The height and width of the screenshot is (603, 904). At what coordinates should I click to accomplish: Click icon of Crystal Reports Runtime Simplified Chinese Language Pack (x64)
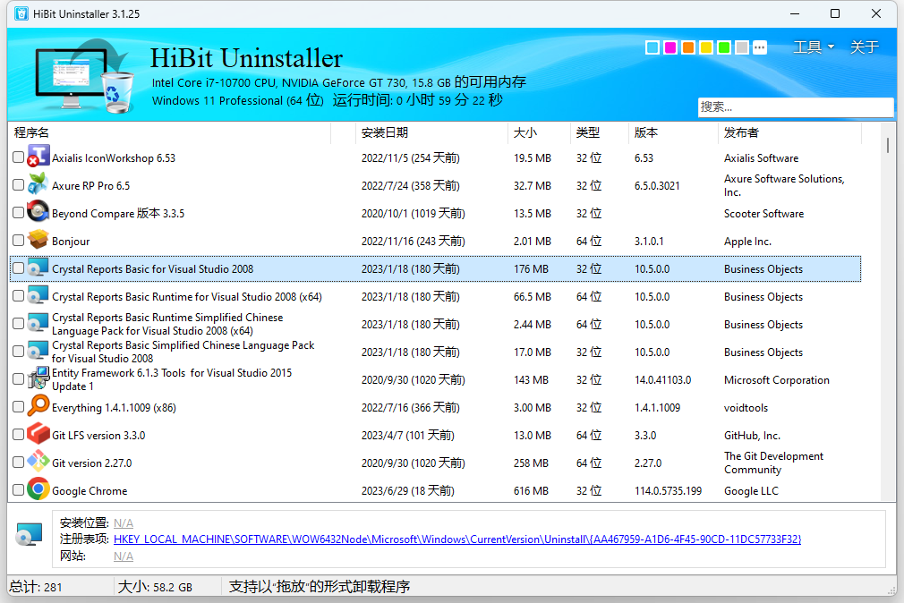(38, 323)
